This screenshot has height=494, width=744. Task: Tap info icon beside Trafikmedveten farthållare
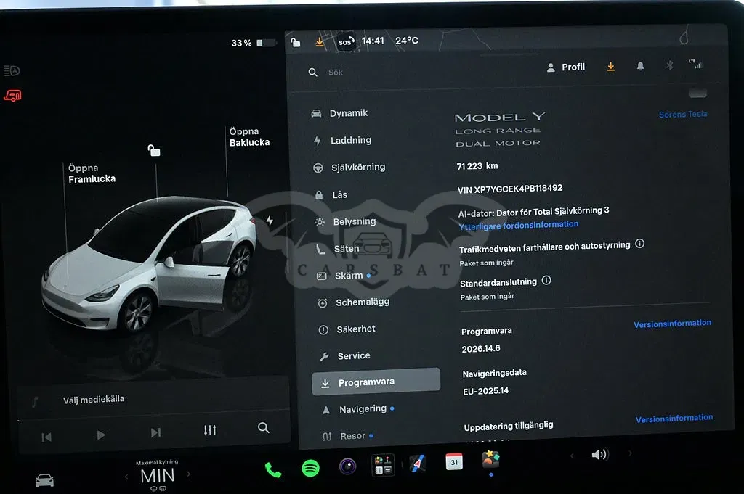(x=639, y=244)
